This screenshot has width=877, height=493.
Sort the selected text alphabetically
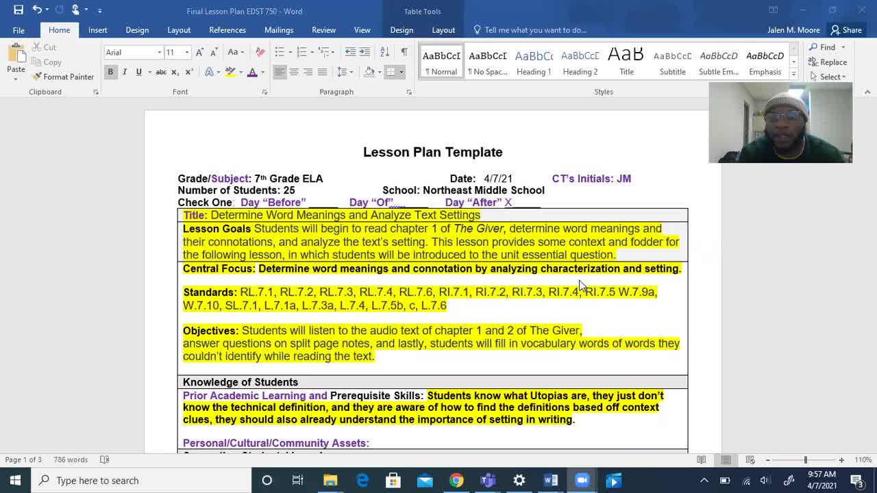384,52
